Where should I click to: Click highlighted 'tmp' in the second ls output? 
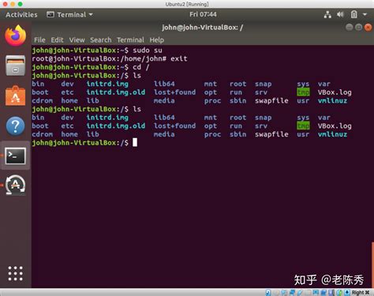(303, 126)
